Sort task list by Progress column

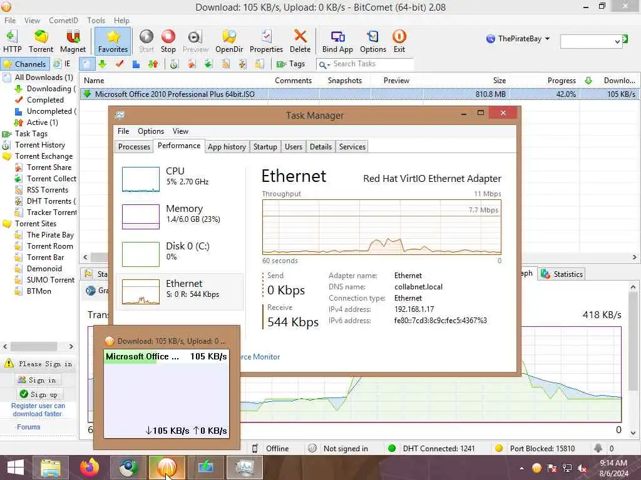[562, 81]
